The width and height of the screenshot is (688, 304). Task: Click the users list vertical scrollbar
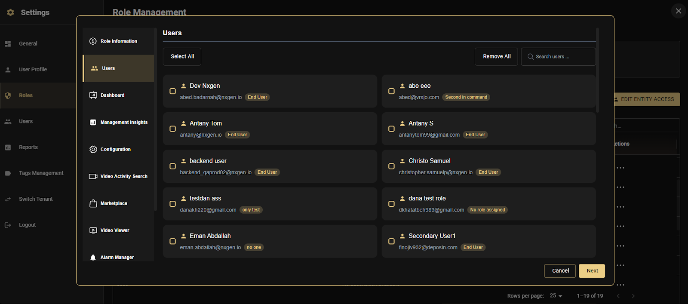598,71
